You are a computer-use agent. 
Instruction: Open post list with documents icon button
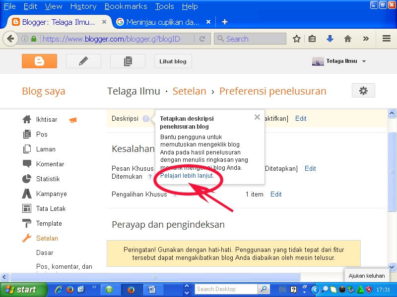[128, 61]
